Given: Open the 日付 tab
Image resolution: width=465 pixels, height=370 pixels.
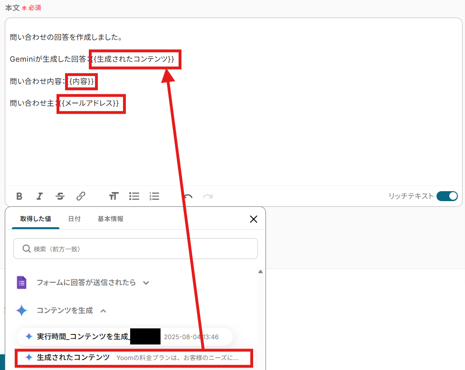Looking at the screenshot, I should click(75, 219).
